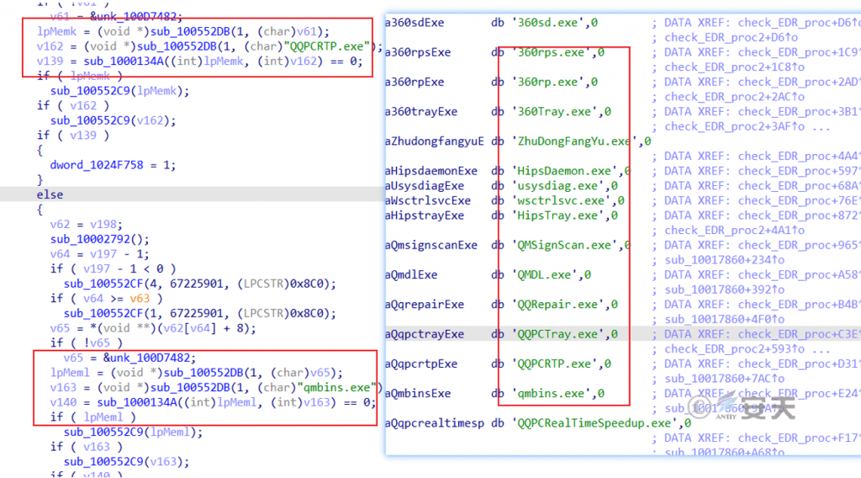The width and height of the screenshot is (861, 478).
Task: Click the a360trayExe data label
Action: [421, 112]
